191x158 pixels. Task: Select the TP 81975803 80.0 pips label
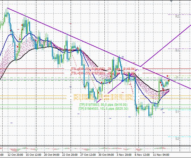point(103,105)
